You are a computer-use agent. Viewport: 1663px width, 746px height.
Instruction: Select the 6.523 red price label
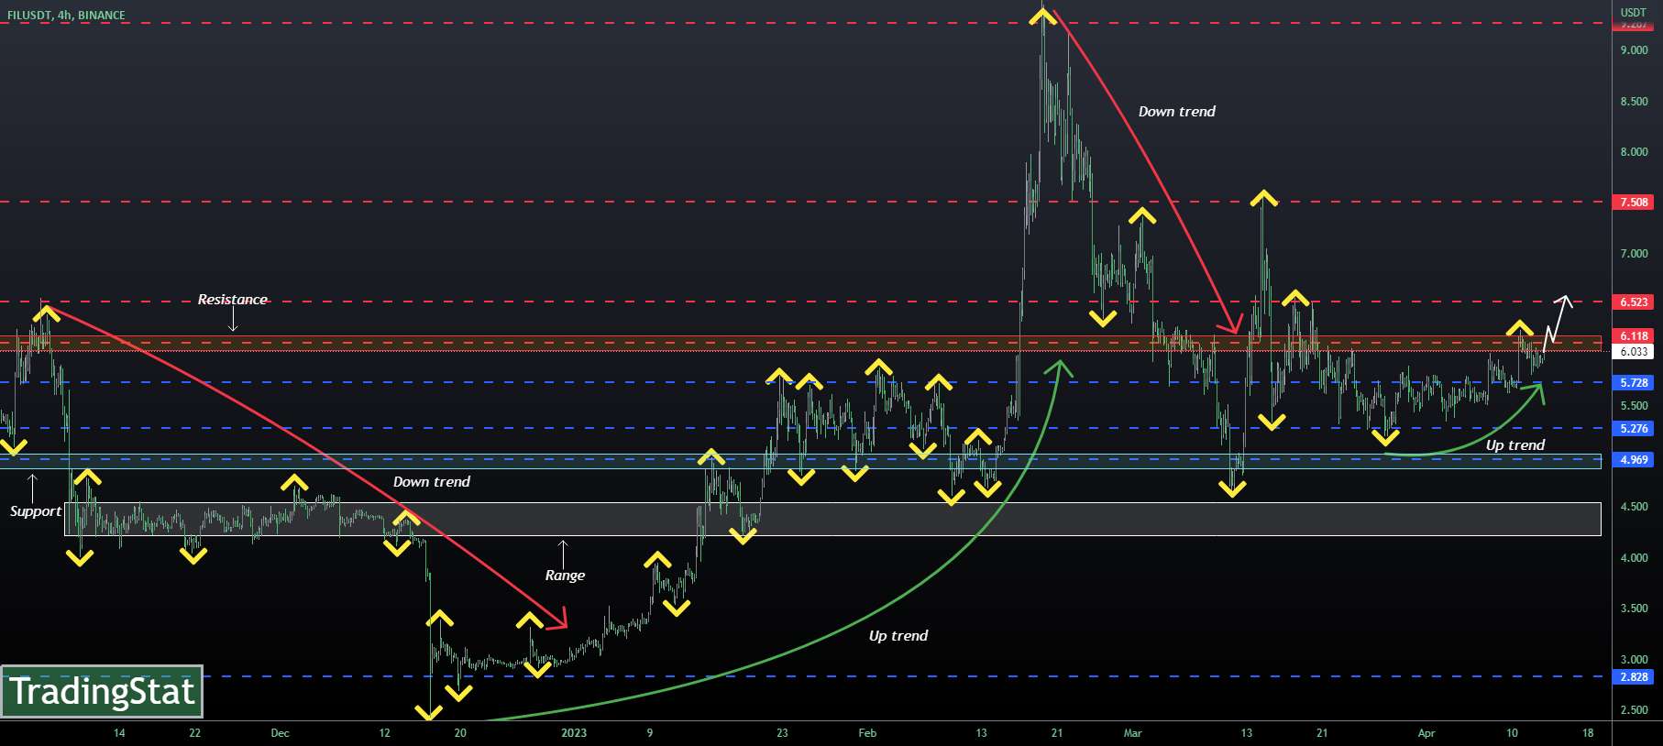pos(1633,302)
